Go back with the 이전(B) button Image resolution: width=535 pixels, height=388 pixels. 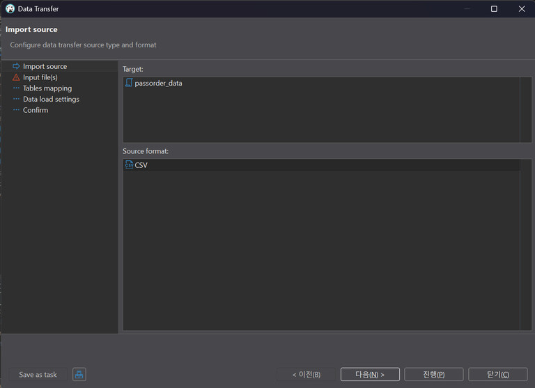307,375
